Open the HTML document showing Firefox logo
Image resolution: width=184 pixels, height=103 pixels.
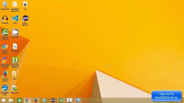(25, 5)
